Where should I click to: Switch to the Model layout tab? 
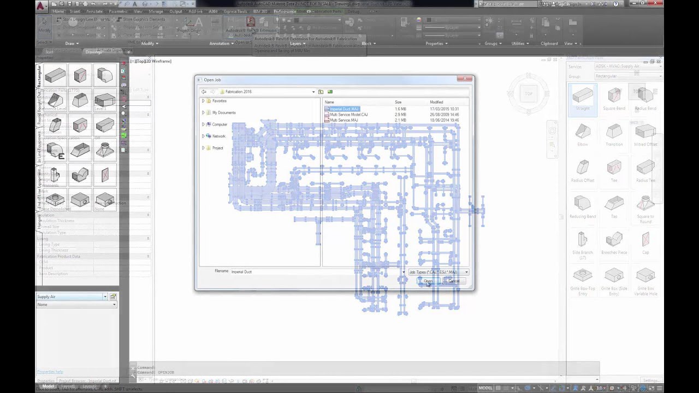[x=49, y=386]
